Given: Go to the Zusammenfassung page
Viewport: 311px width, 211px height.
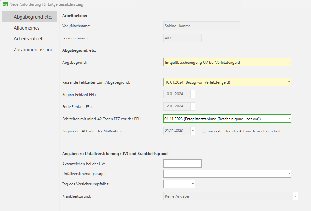Looking at the screenshot, I should tap(33, 50).
